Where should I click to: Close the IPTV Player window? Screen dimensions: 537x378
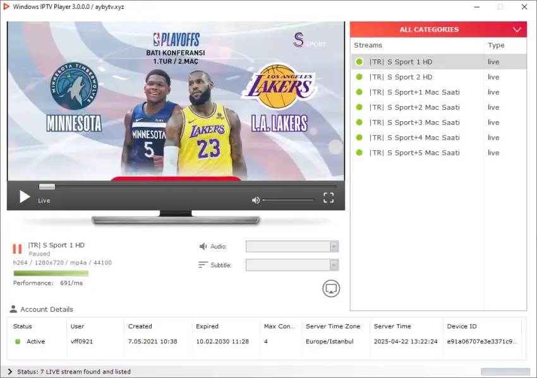point(524,7)
